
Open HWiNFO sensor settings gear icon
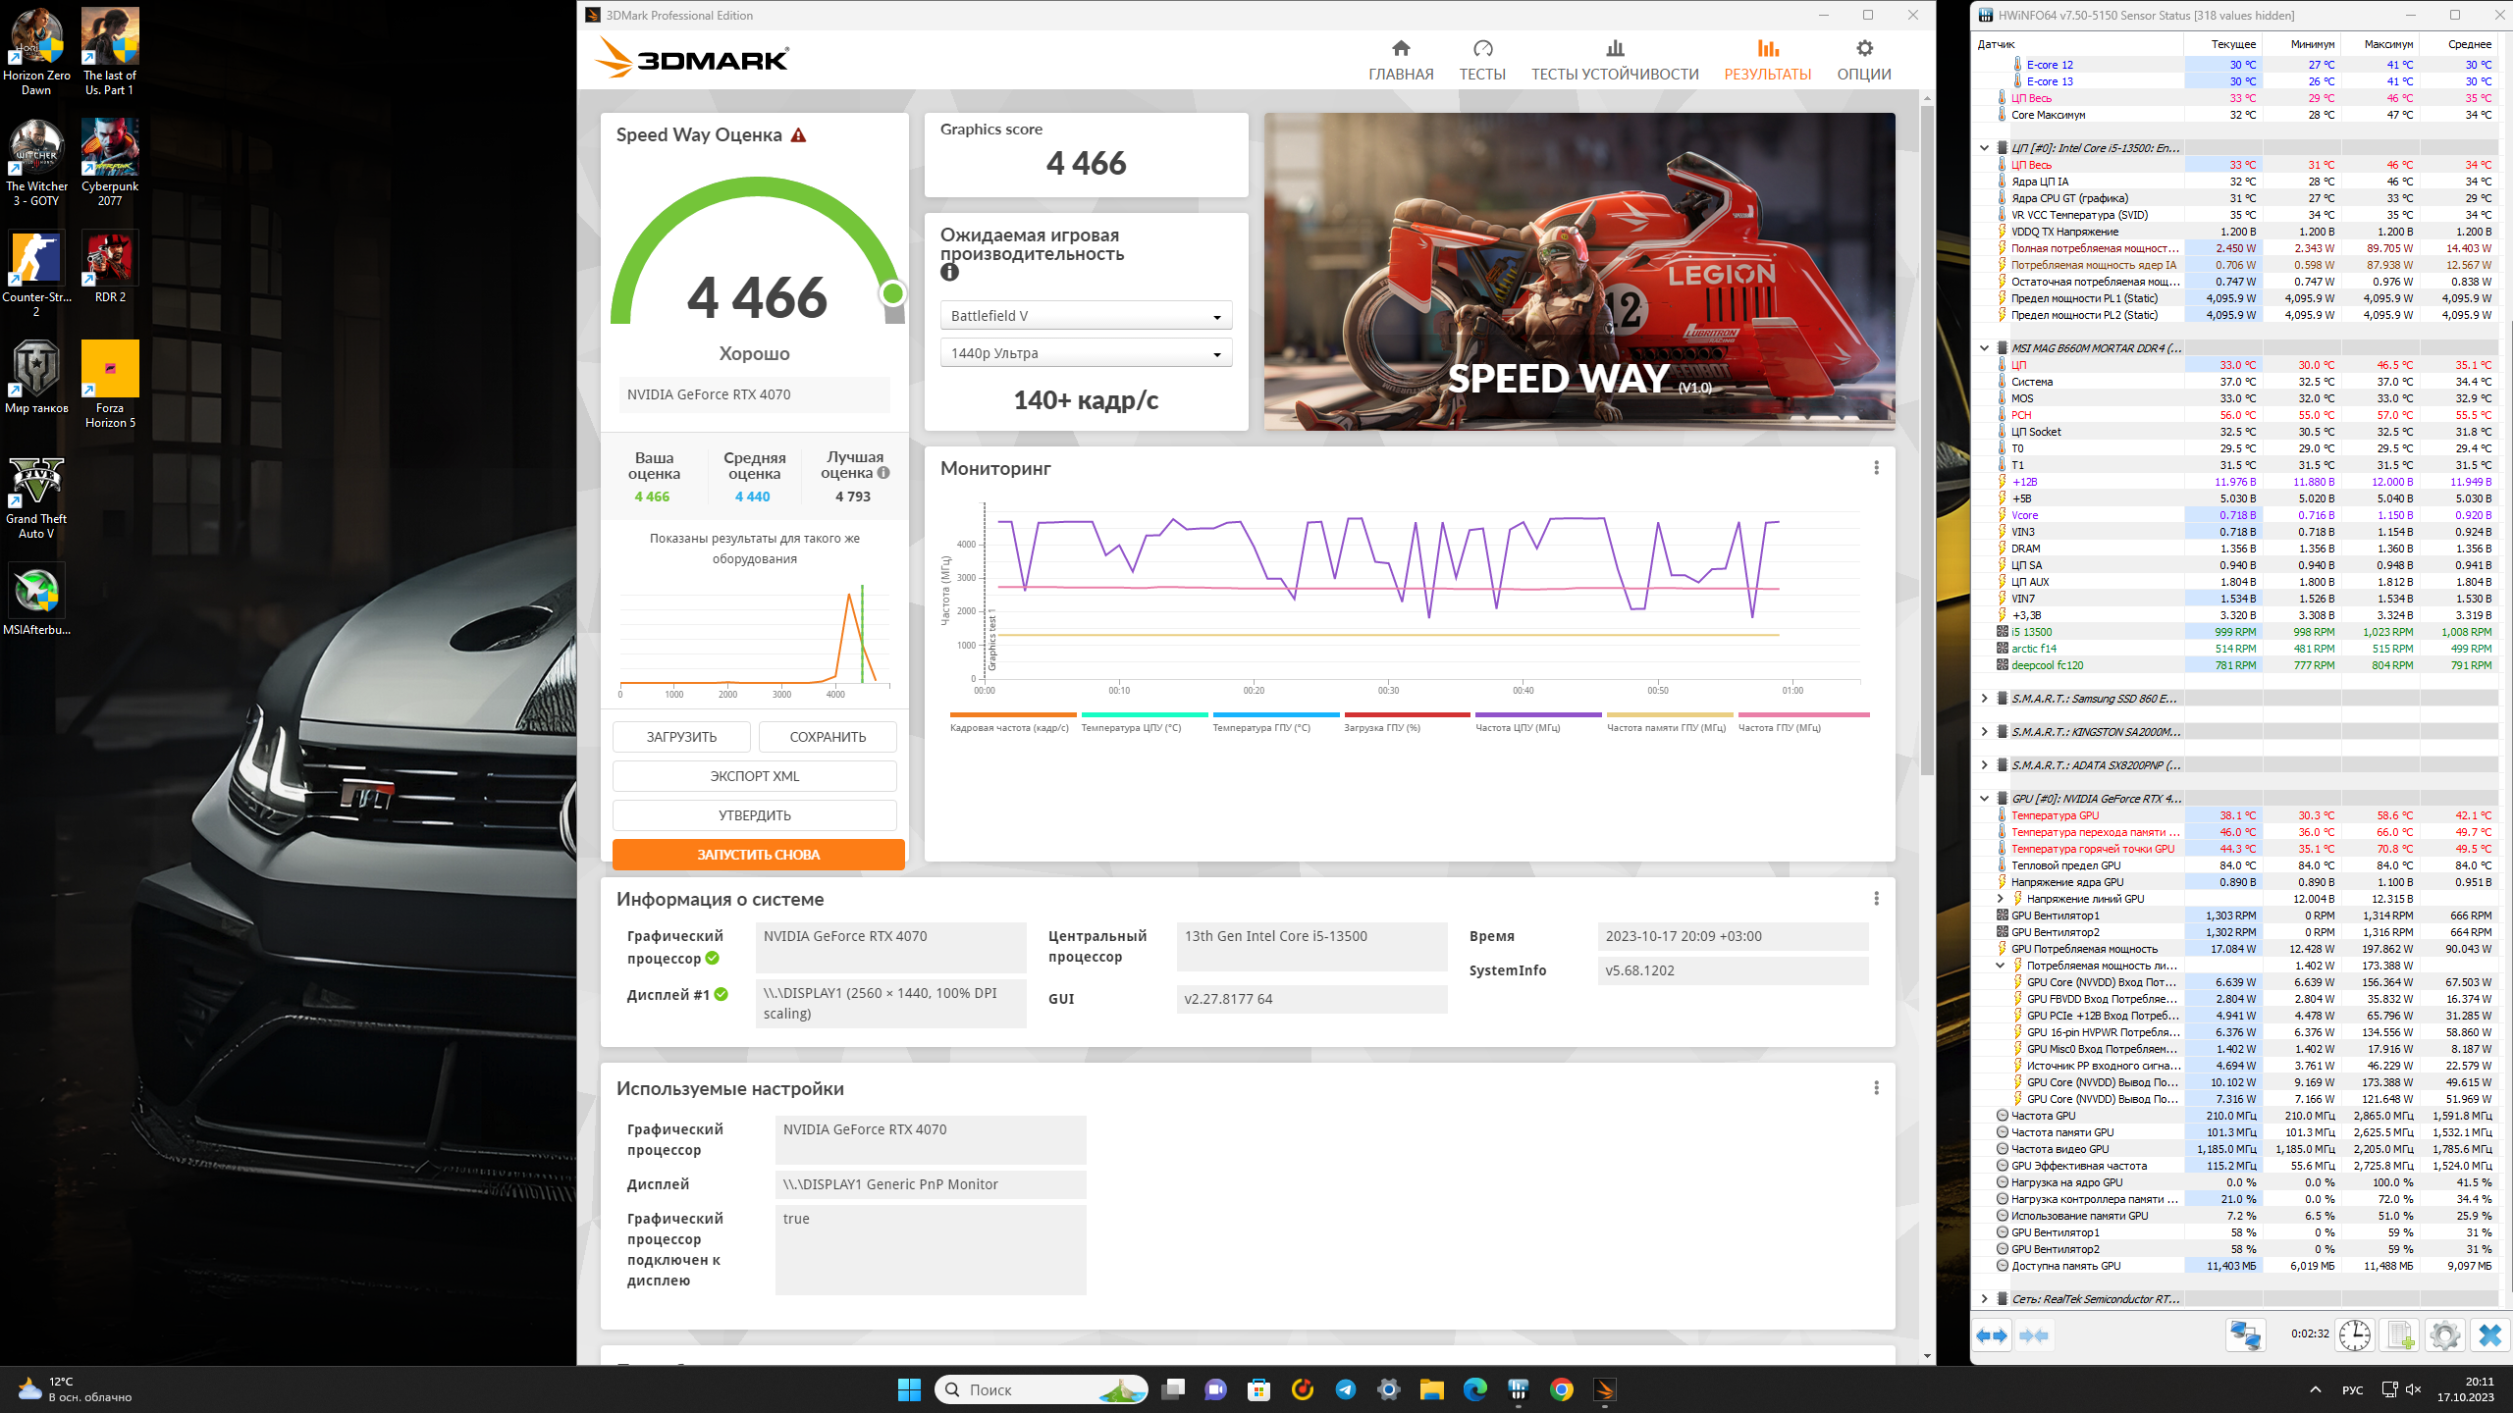tap(2444, 1335)
